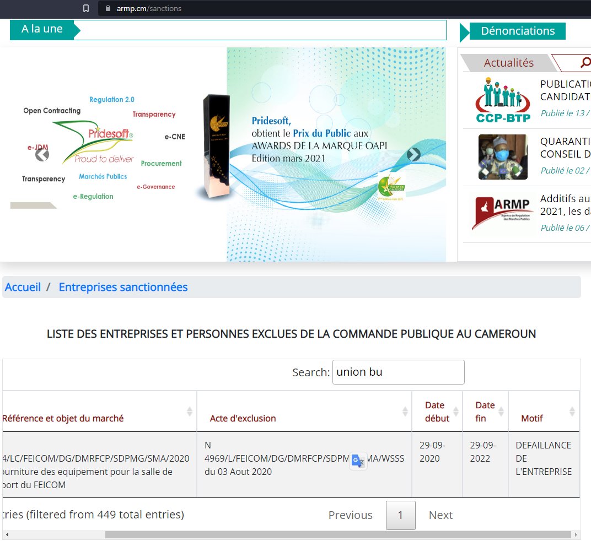591x541 pixels.
Task: Open the QUARANTI CONSEIL news headline
Action: point(566,148)
